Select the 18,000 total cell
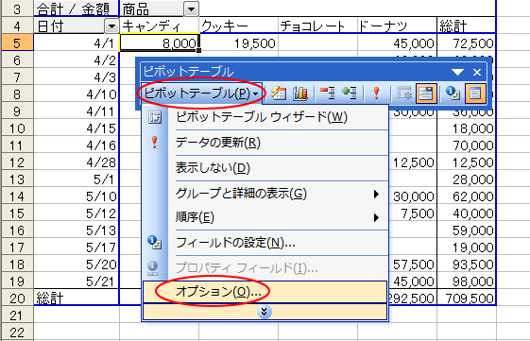 click(467, 128)
